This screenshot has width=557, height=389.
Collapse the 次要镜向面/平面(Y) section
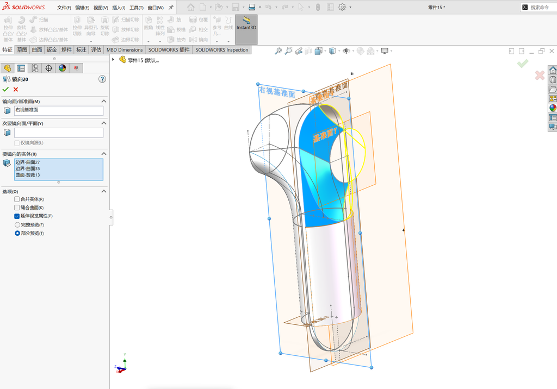coord(104,123)
